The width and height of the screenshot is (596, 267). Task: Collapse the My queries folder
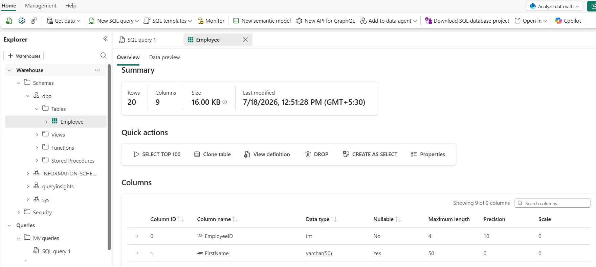click(x=19, y=238)
